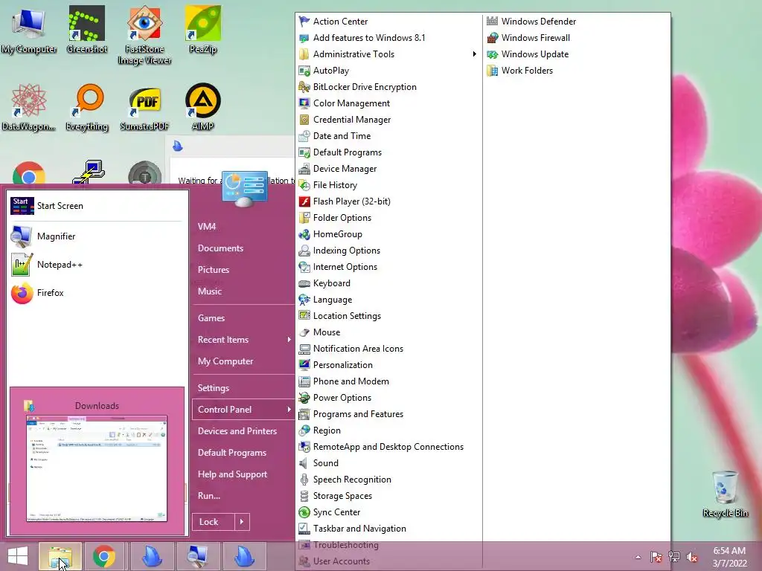Open Music from Start menu
Screen dimensions: 762x571
pyautogui.click(x=209, y=291)
